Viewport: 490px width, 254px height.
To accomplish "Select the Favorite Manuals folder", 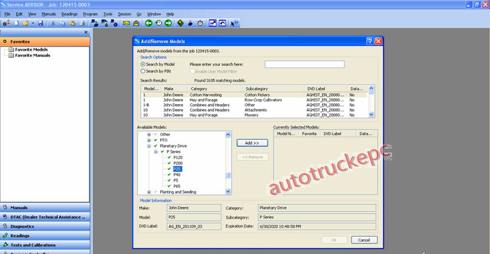I will (32, 55).
